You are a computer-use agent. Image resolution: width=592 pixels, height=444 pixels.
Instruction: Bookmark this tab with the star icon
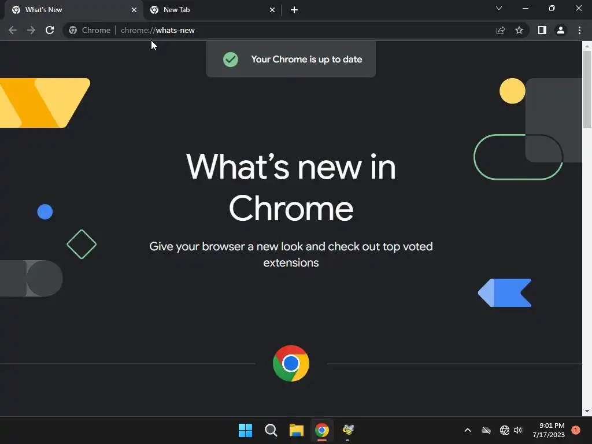tap(519, 30)
